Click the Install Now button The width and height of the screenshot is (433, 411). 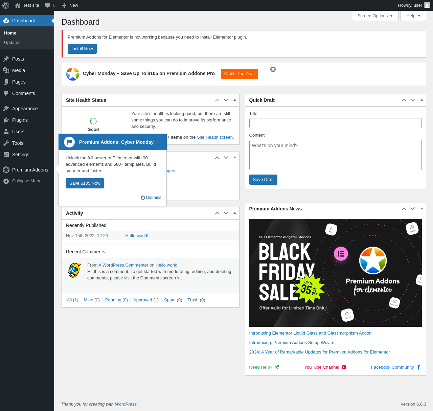coord(82,49)
